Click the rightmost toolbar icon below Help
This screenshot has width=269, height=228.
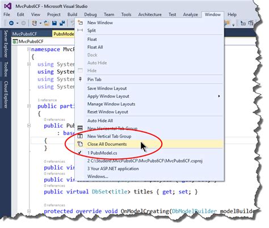point(251,23)
